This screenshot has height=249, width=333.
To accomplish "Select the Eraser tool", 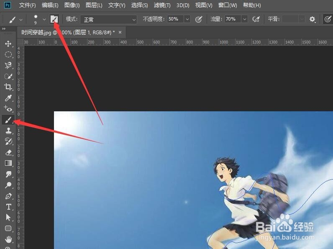I will [x=8, y=152].
